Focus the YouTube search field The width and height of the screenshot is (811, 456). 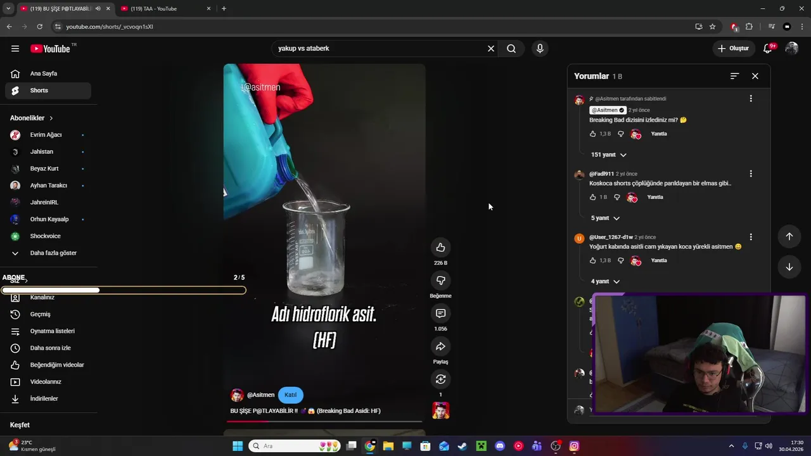click(x=380, y=49)
